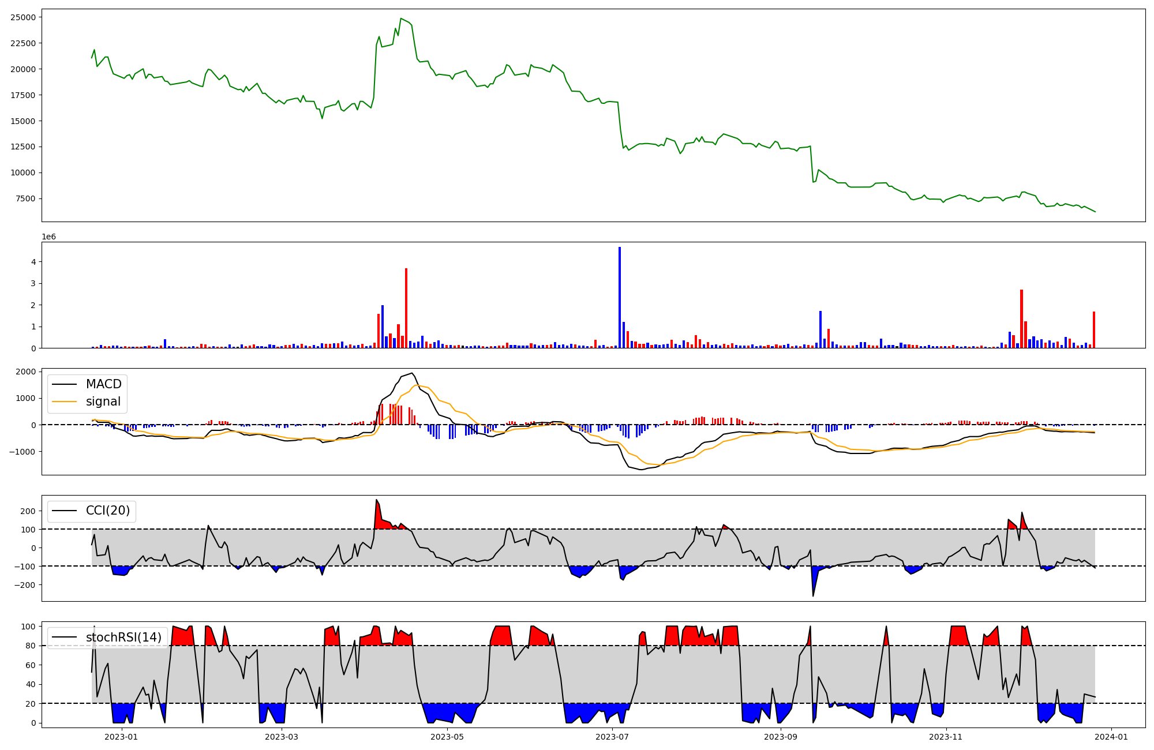This screenshot has width=1154, height=750.
Task: Click the 2023-01 x-axis date label
Action: point(121,737)
